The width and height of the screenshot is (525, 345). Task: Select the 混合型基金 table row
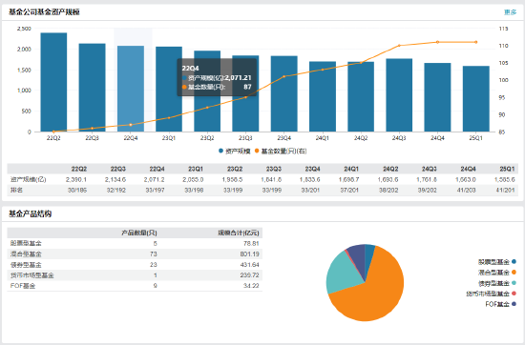tap(135, 254)
